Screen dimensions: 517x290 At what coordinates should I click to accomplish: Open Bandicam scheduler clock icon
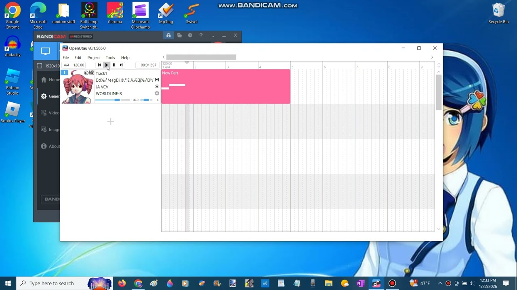click(190, 35)
